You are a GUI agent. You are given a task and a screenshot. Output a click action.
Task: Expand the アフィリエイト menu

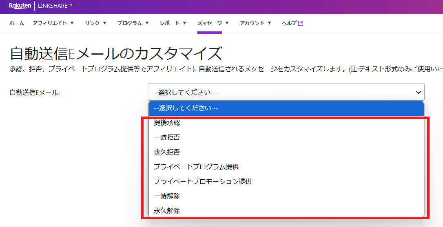point(53,23)
